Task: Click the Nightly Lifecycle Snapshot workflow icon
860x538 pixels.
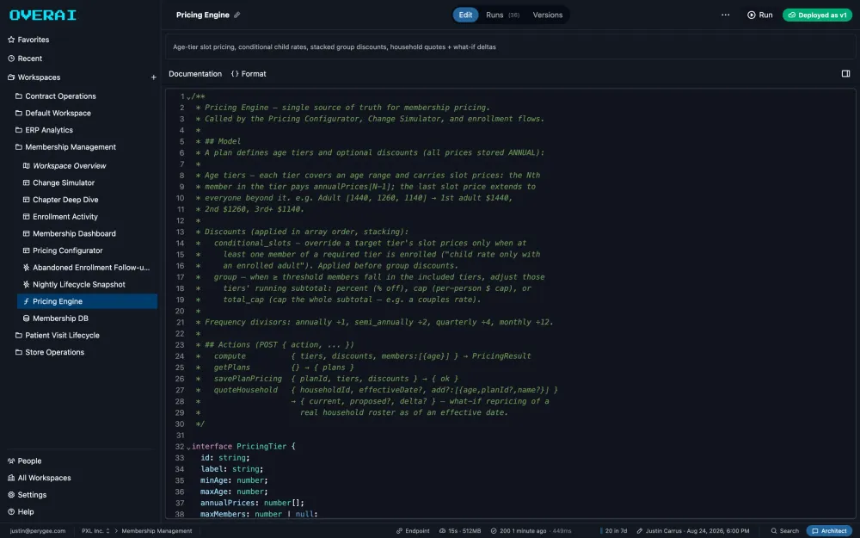Action: pos(26,284)
